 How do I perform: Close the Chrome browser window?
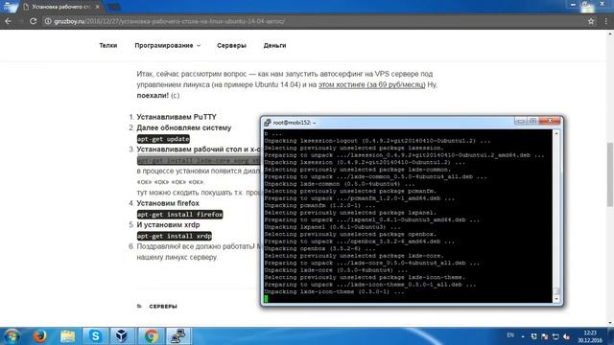[x=602, y=4]
